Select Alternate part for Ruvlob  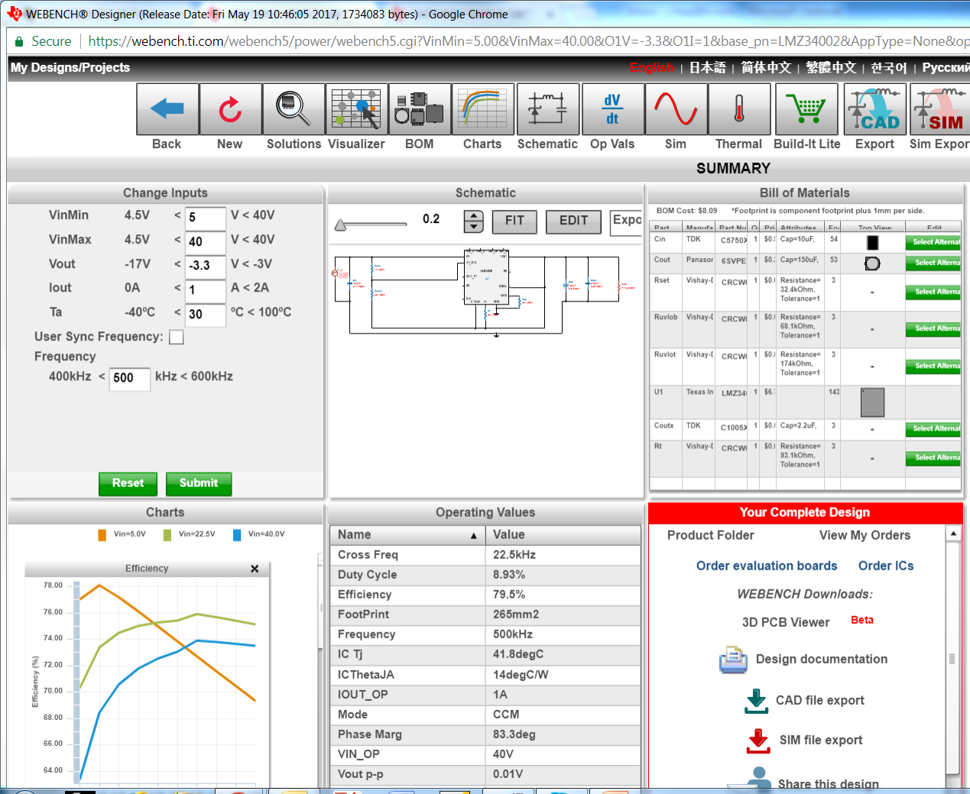click(934, 329)
